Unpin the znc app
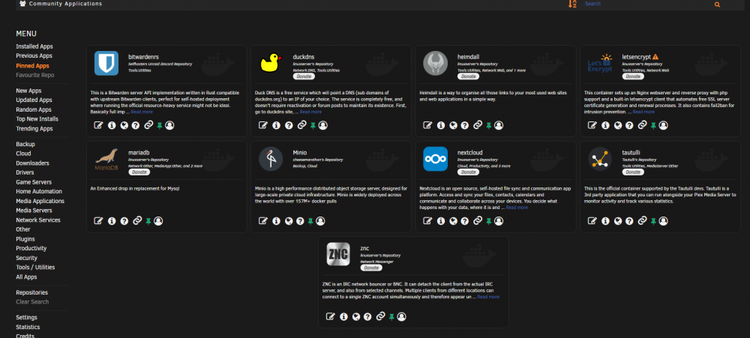Screen dimensions: 750x338 coord(391,317)
